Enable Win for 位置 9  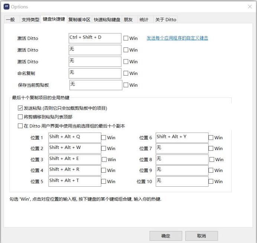click(x=211, y=170)
